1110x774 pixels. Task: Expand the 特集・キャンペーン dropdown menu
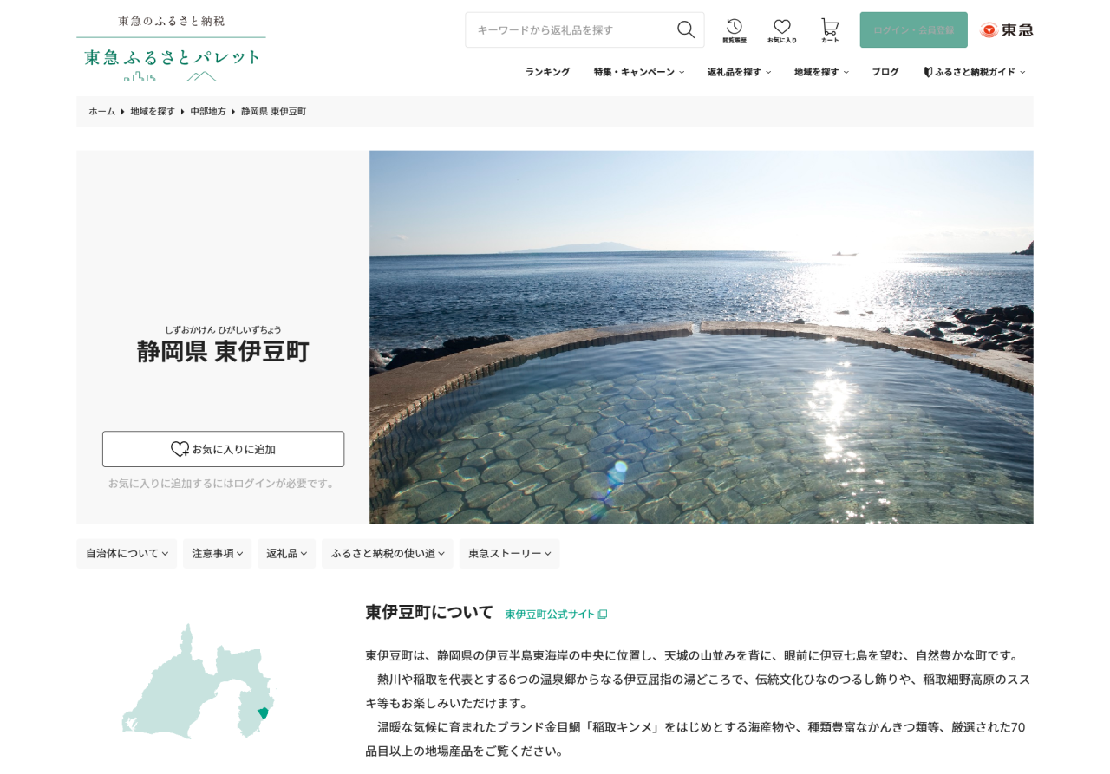point(638,72)
